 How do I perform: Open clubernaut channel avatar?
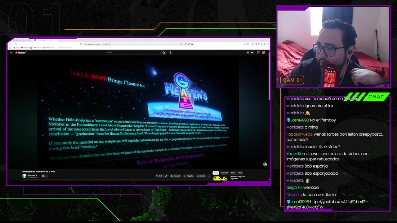coord(24,176)
